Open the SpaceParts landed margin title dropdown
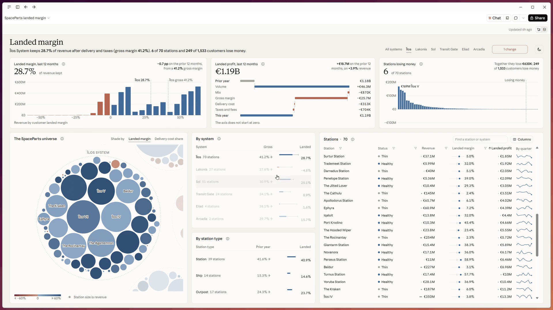This screenshot has height=310, width=553. (x=27, y=18)
